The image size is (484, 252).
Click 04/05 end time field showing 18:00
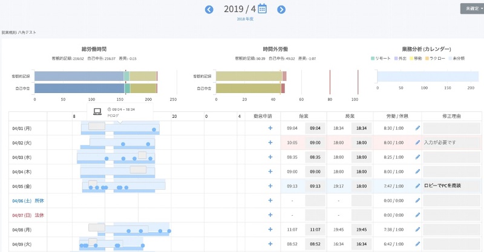point(361,186)
